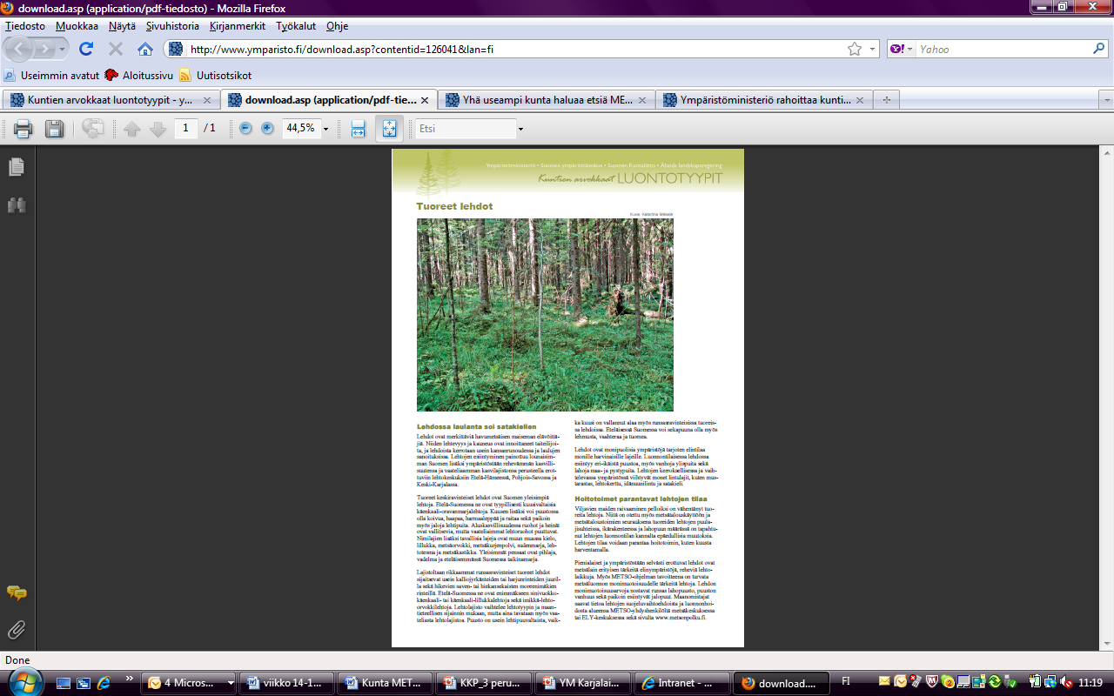Open the Sivuhistoria menu
Image resolution: width=1114 pixels, height=696 pixels.
tap(172, 26)
